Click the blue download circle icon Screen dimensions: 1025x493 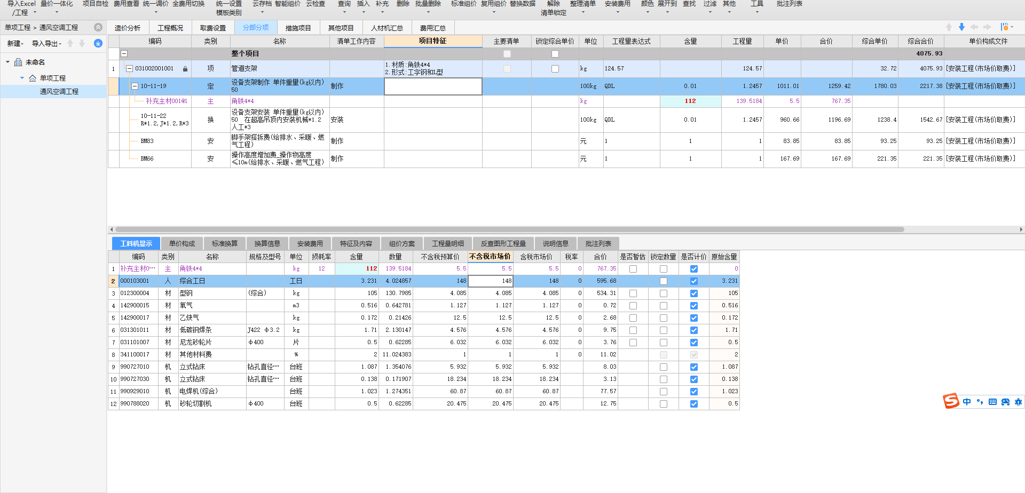(x=98, y=44)
